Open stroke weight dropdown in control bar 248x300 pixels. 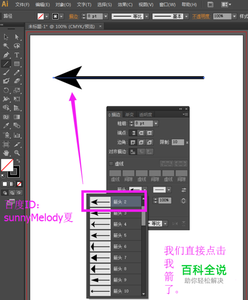[106, 16]
